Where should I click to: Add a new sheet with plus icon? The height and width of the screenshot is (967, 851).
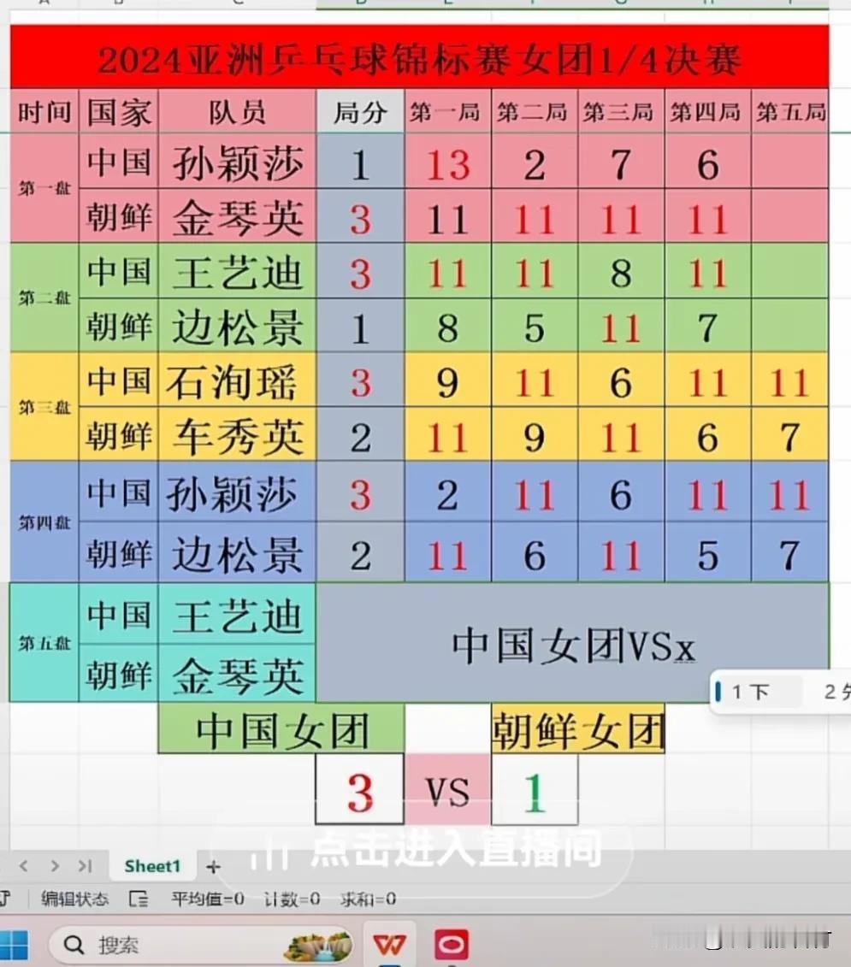213,867
